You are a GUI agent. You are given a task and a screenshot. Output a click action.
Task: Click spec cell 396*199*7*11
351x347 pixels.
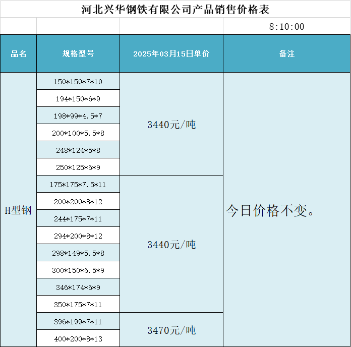tap(78, 321)
